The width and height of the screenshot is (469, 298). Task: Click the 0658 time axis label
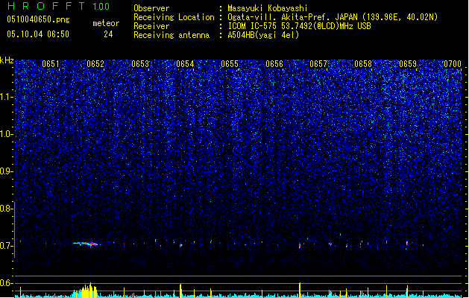point(363,64)
